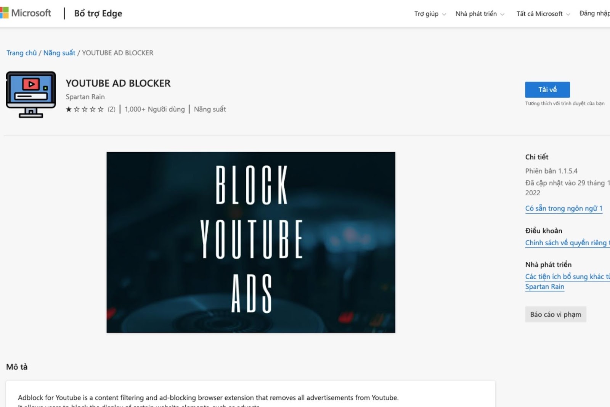Open the YouTube Ad Blocker extension icon
The height and width of the screenshot is (407, 610).
(31, 95)
